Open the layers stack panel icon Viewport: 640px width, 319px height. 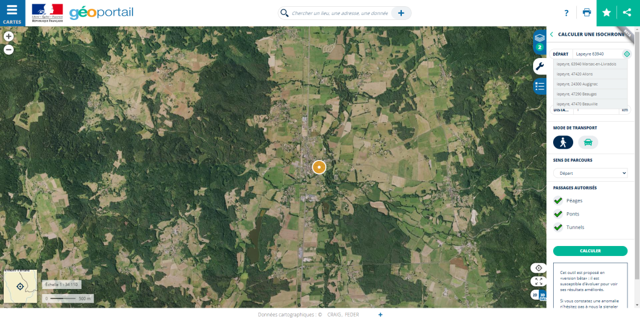click(539, 42)
